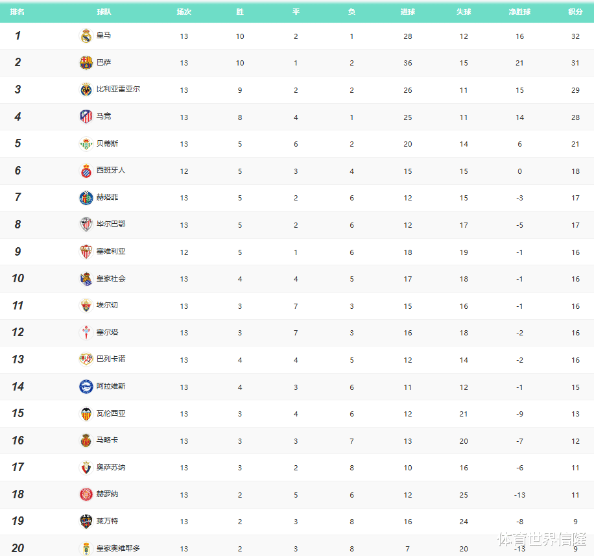Click the Alaves blue crest icon
The height and width of the screenshot is (556, 594).
click(x=86, y=387)
